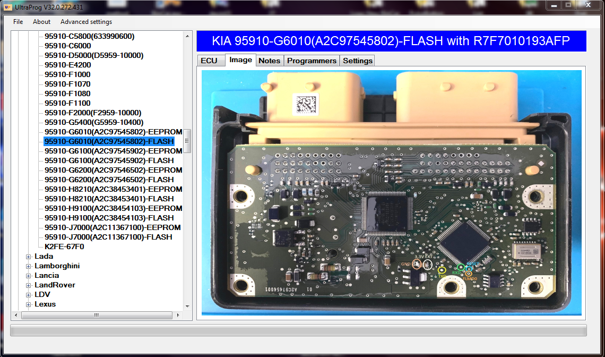The width and height of the screenshot is (605, 357).
Task: Click tree vertical scrollbar down arrow
Action: [187, 307]
